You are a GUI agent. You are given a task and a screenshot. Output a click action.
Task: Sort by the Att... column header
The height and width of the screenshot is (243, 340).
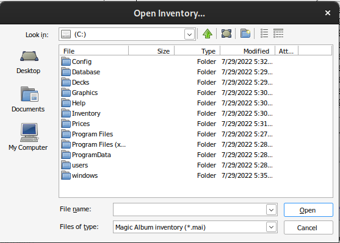(287, 51)
